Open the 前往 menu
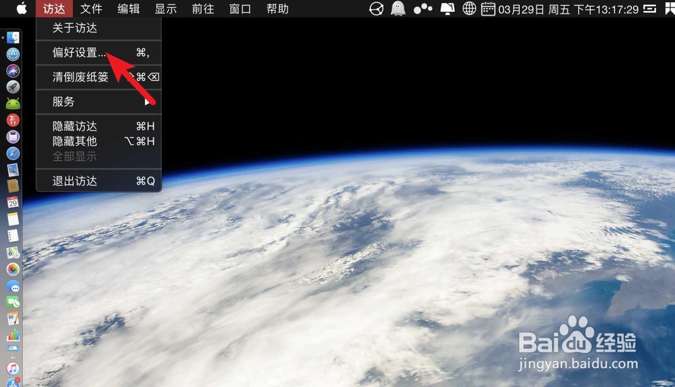675x387 pixels. tap(202, 9)
